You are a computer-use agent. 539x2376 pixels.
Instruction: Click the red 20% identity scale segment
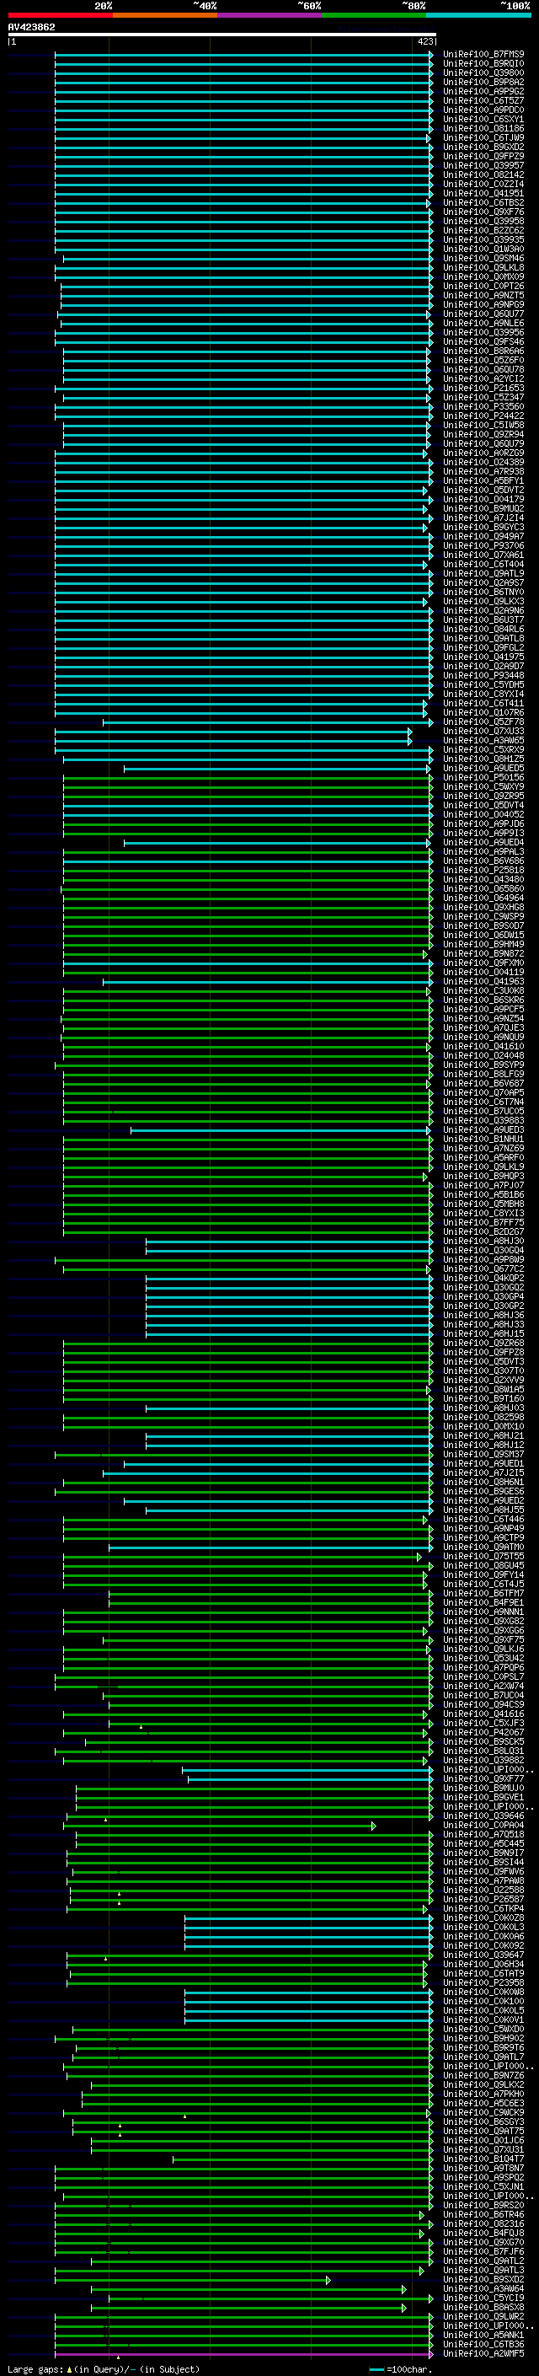(60, 15)
